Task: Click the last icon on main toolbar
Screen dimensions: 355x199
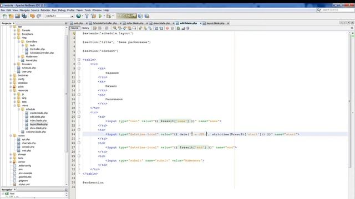Action: [x=147, y=16]
